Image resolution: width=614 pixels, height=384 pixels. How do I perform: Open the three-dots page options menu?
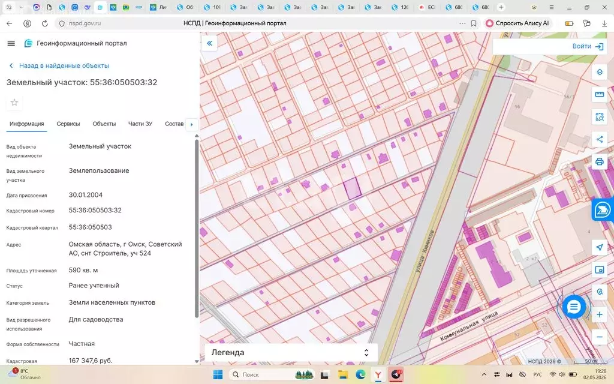[x=462, y=23]
